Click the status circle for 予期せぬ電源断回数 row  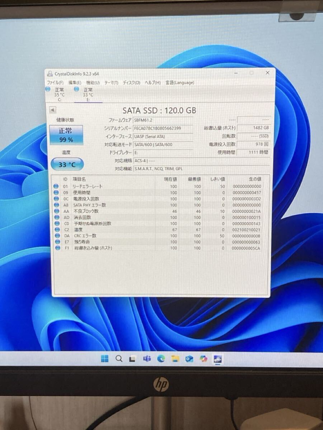click(x=56, y=223)
